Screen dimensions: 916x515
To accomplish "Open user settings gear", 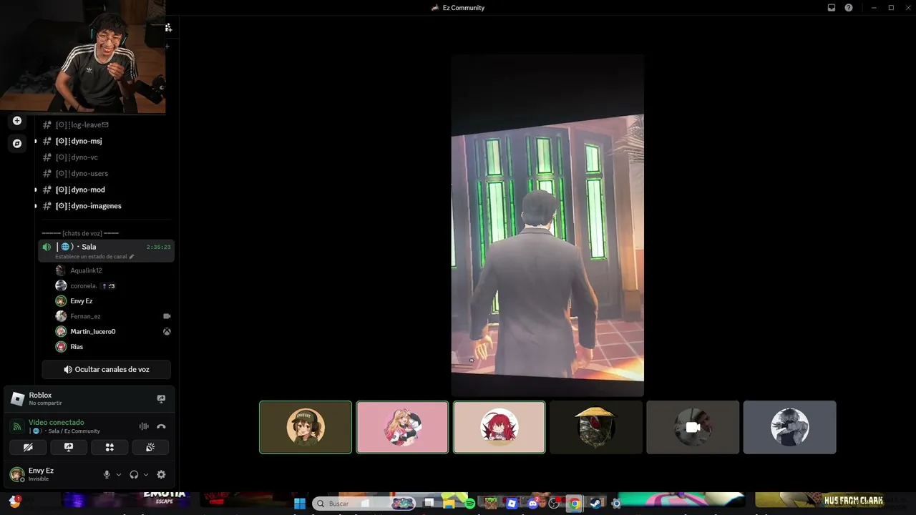I will 161,474.
